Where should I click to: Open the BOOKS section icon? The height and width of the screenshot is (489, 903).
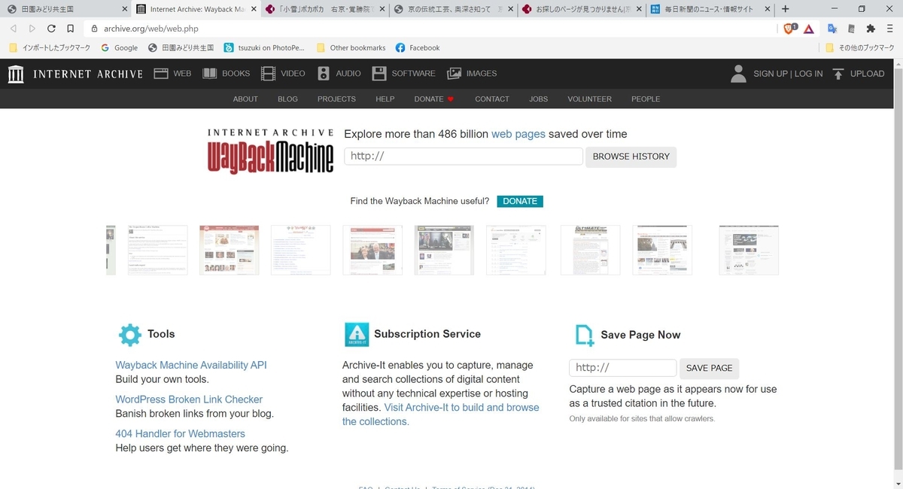tap(208, 74)
